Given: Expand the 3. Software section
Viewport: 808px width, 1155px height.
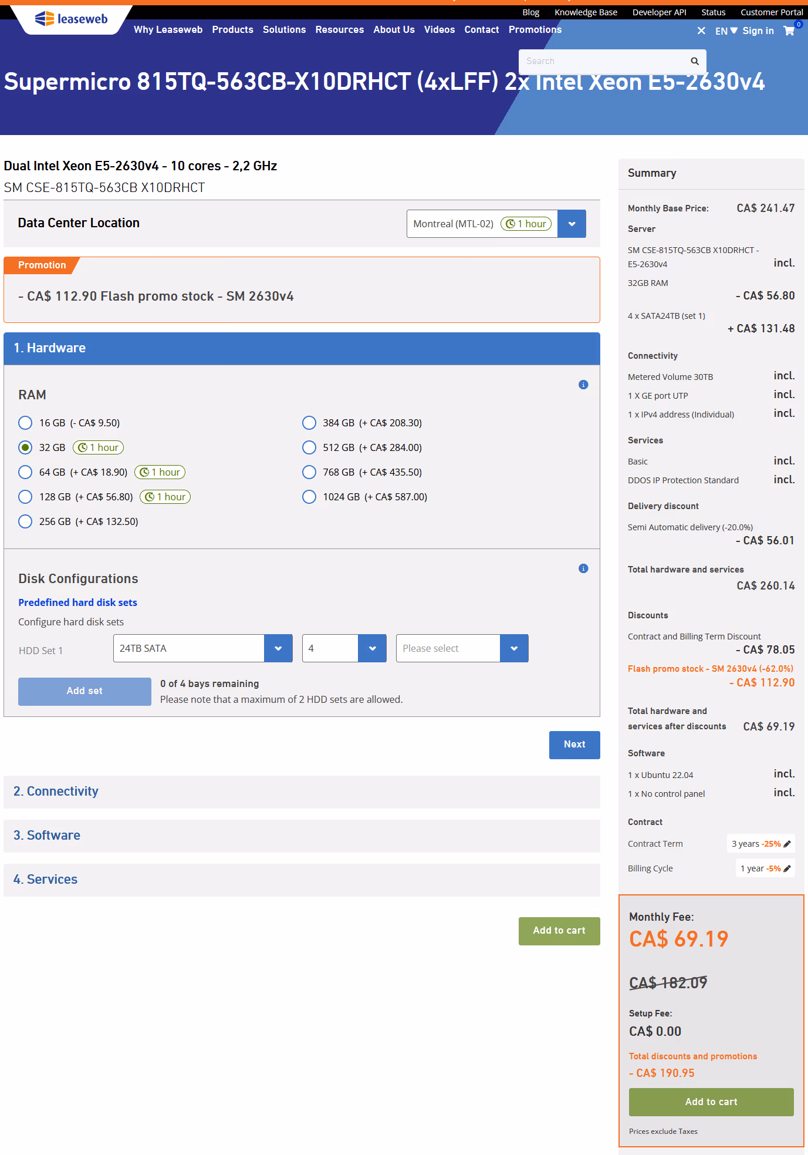Looking at the screenshot, I should click(302, 836).
